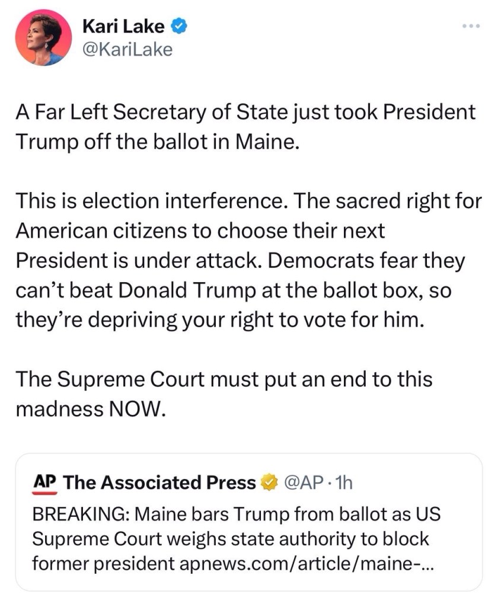Open The Associated Press account name
This screenshot has width=498, height=607.
[x=159, y=483]
